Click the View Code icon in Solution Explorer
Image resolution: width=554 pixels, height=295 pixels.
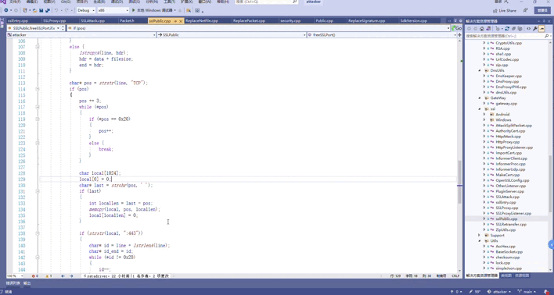pyautogui.click(x=528, y=29)
